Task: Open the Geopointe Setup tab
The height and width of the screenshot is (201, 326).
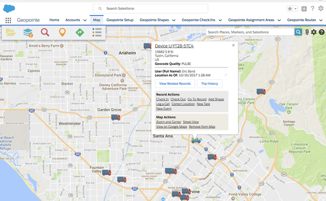Action: tap(120, 20)
